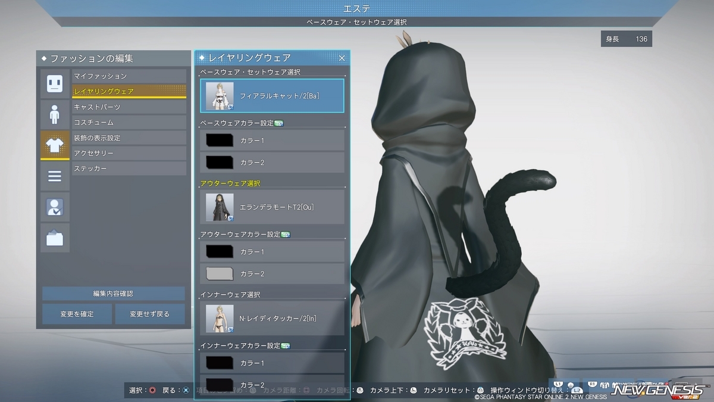The image size is (714, 402).
Task: Click the ベースウェア・セットウェア選択 panel heading
Action: [x=250, y=72]
